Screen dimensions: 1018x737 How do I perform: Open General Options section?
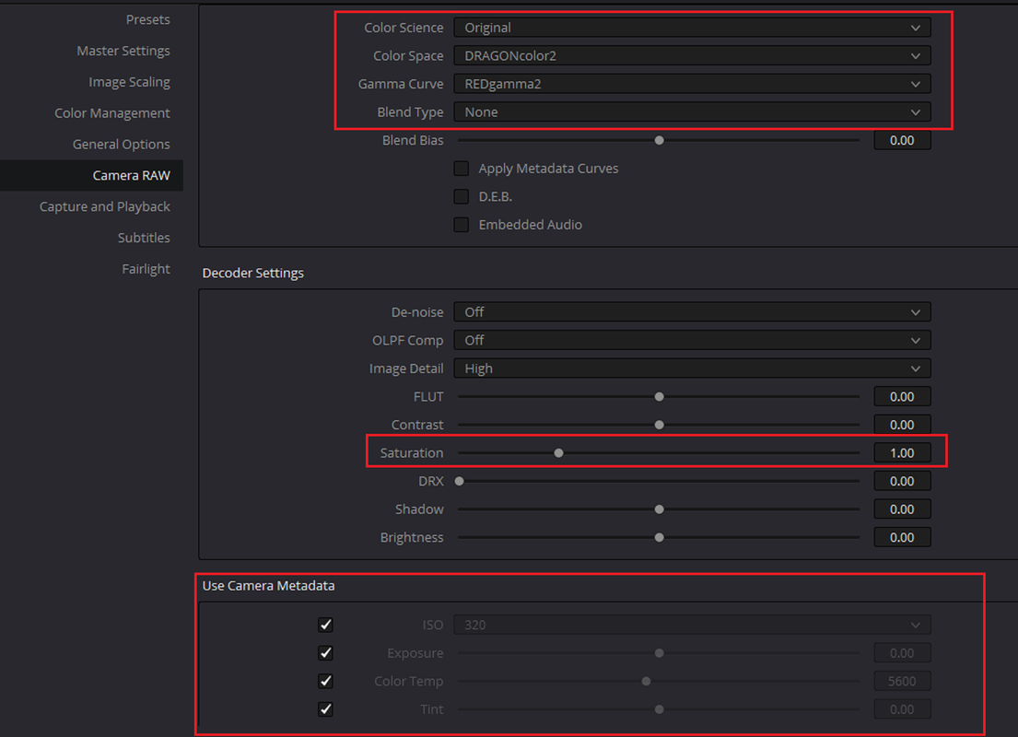(x=122, y=144)
